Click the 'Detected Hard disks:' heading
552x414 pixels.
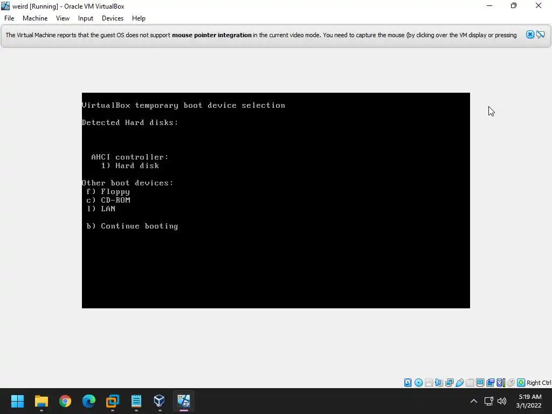tap(130, 122)
